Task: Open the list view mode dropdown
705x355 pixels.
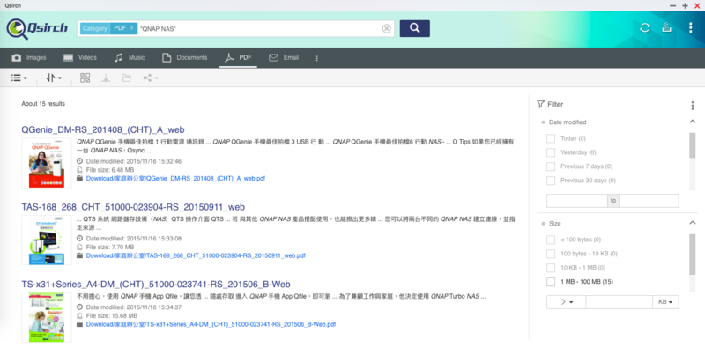Action: pos(19,78)
